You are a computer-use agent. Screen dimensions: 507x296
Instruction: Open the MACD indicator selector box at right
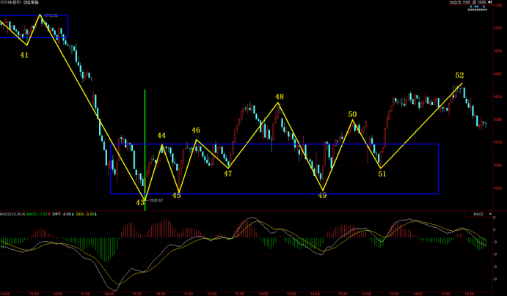(x=477, y=214)
